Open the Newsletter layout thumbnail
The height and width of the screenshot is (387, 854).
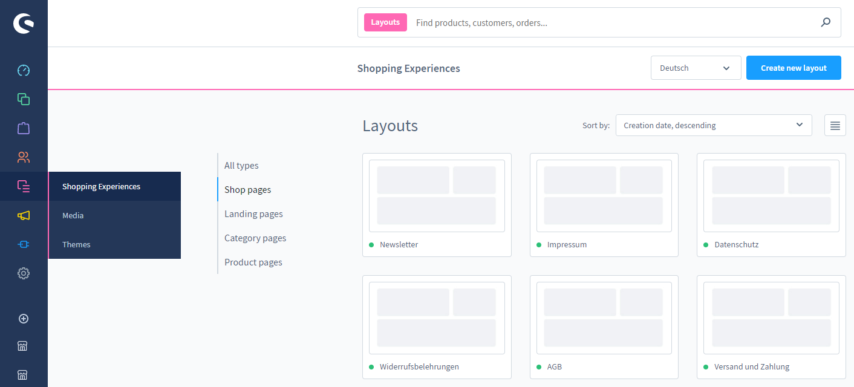pyautogui.click(x=437, y=196)
